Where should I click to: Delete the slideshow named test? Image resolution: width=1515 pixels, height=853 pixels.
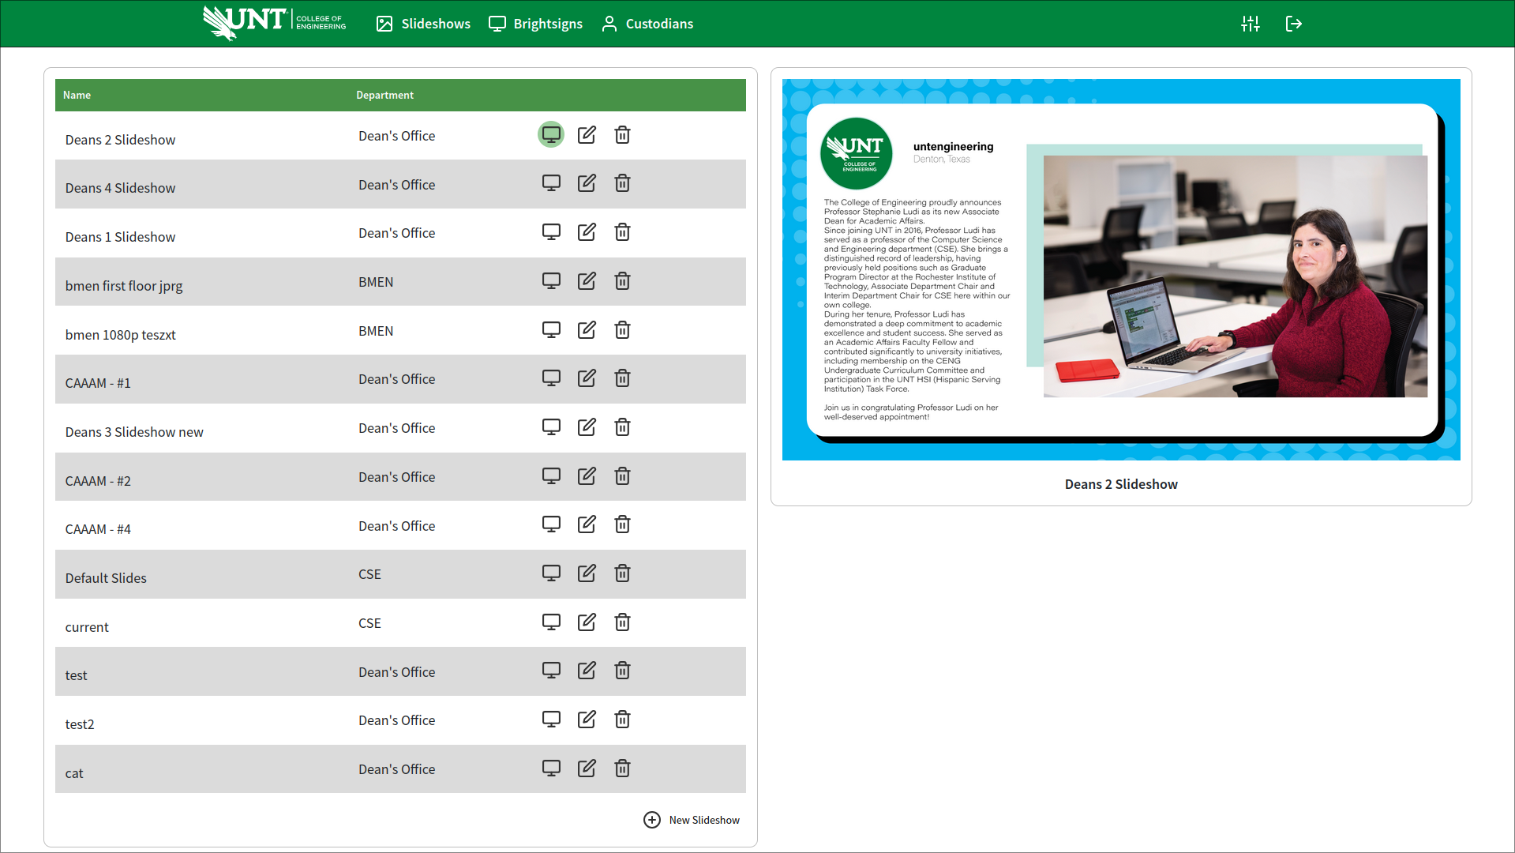pyautogui.click(x=622, y=671)
